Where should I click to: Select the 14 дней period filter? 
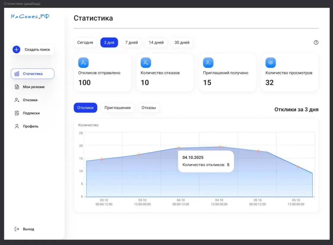[156, 42]
